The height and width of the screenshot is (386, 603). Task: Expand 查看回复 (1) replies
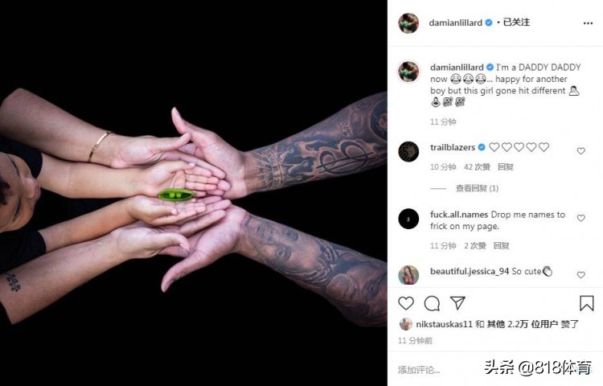(477, 188)
